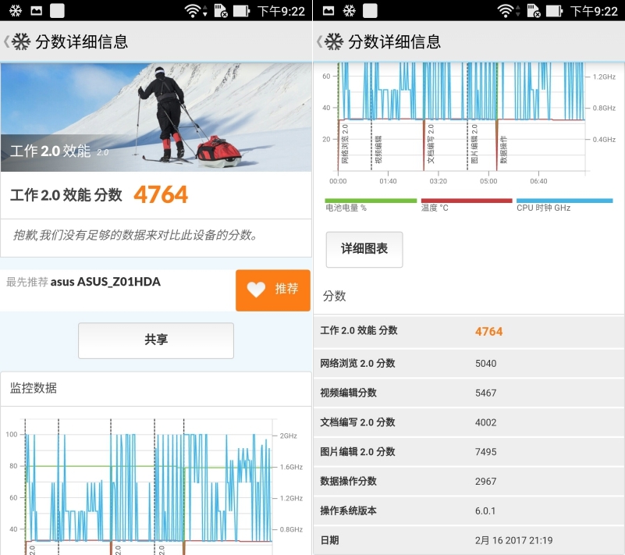The height and width of the screenshot is (555, 625).
Task: Tap the sorry not enough data message
Action: [136, 235]
